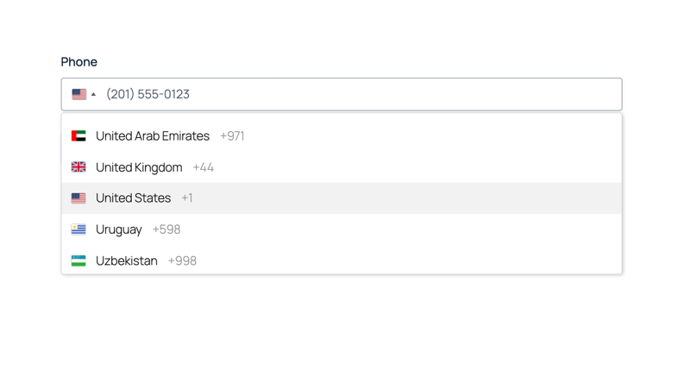Click the United States flag in the list

coord(78,198)
